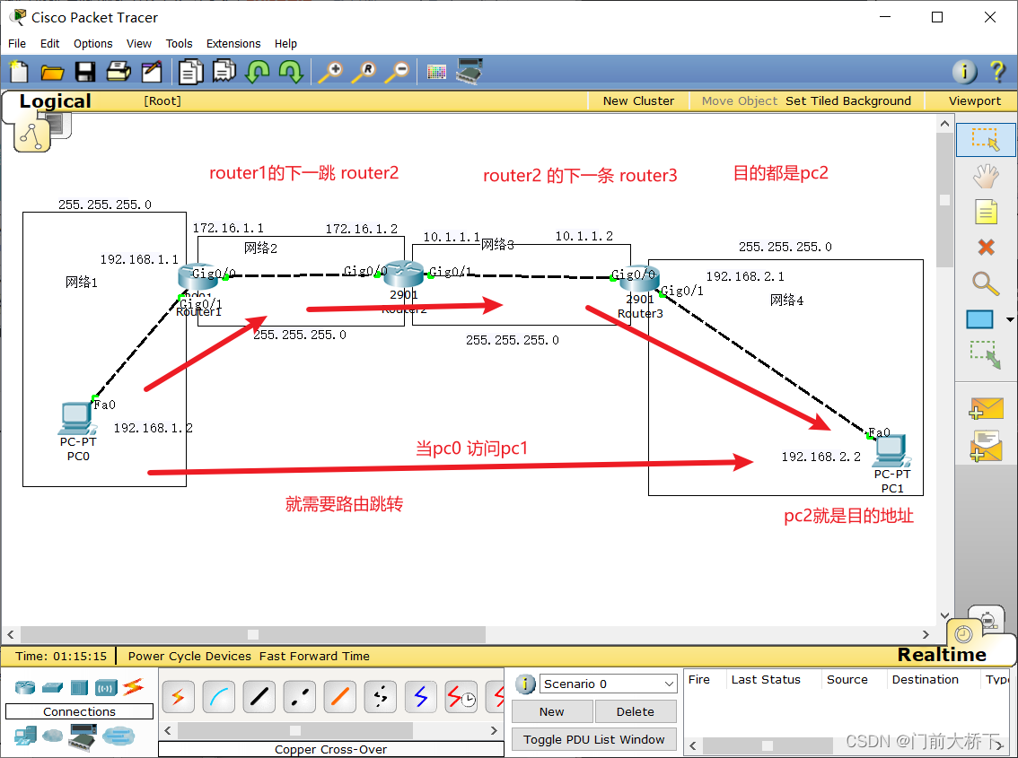
Task: Open the Extensions menu
Action: [233, 43]
